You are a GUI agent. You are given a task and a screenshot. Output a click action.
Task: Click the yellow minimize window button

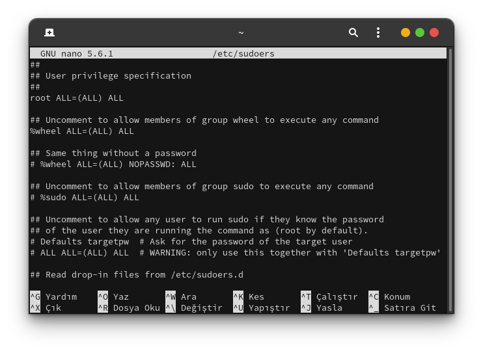pyautogui.click(x=406, y=33)
